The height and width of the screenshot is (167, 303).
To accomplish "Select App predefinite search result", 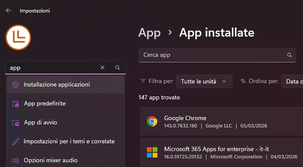I will point(66,104).
